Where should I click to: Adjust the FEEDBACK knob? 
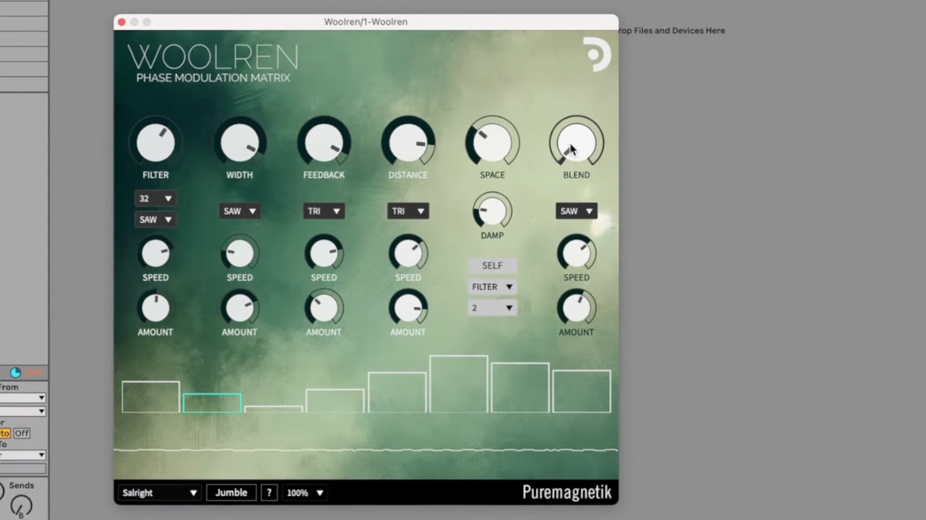click(x=324, y=143)
